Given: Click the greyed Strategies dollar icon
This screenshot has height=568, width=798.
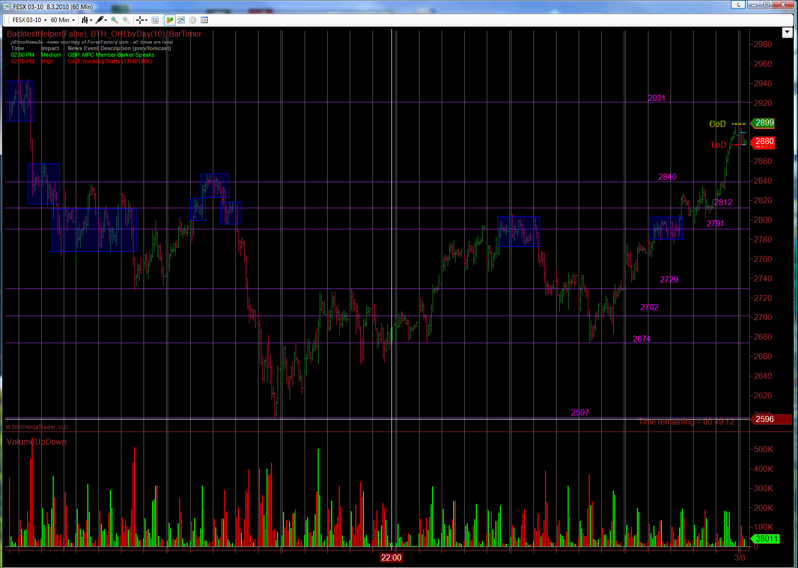Looking at the screenshot, I should click(193, 20).
